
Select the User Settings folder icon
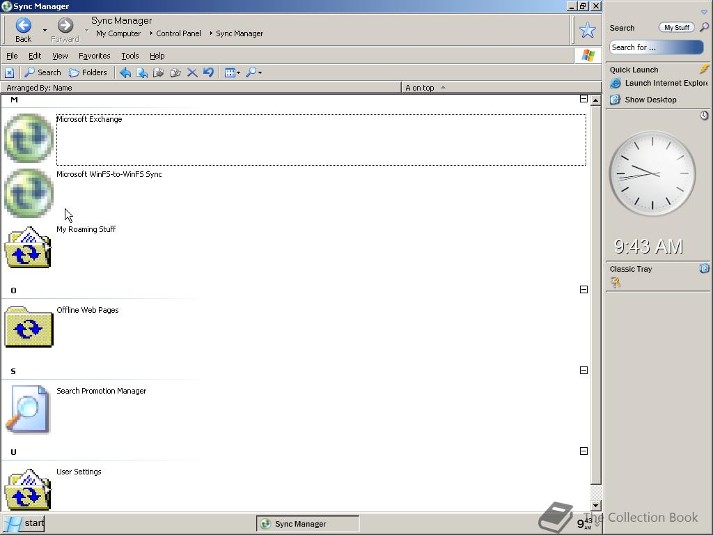click(28, 490)
